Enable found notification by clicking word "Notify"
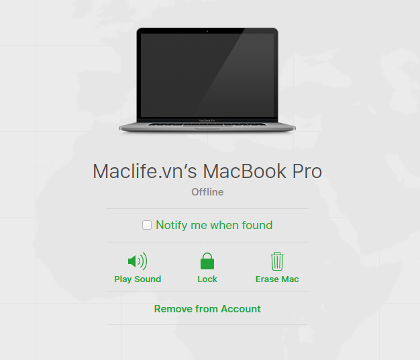Viewport: 420px width, 360px height. pos(172,225)
